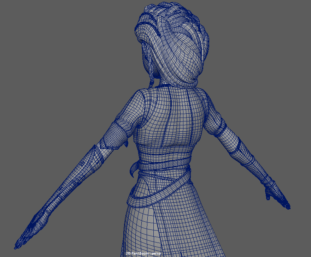Select the forearm on the screen-right arm

coord(247,159)
